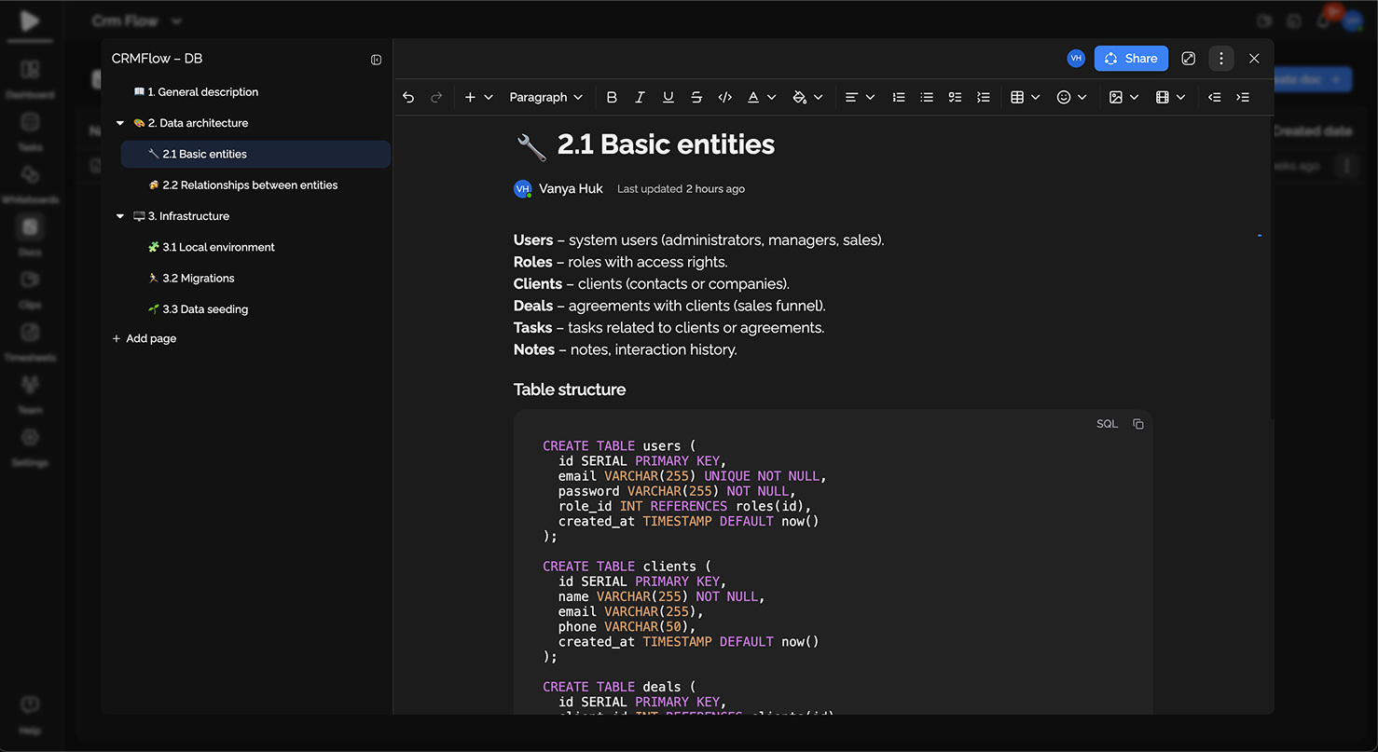The width and height of the screenshot is (1378, 752).
Task: Increase indent of paragraph
Action: [x=1242, y=97]
